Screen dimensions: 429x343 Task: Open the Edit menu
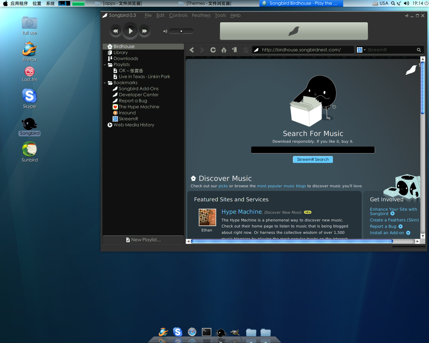[160, 15]
